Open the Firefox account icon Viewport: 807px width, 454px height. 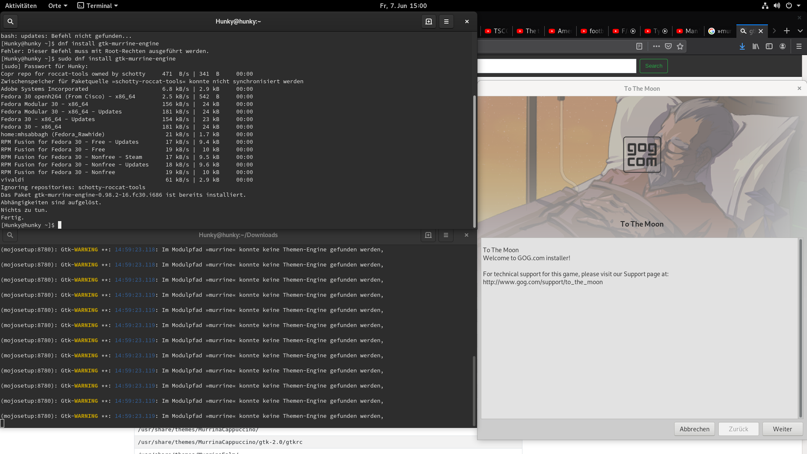tap(783, 46)
